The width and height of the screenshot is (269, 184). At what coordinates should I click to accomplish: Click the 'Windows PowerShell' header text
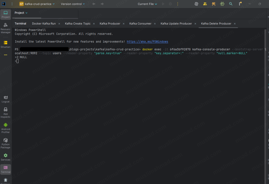(30, 30)
